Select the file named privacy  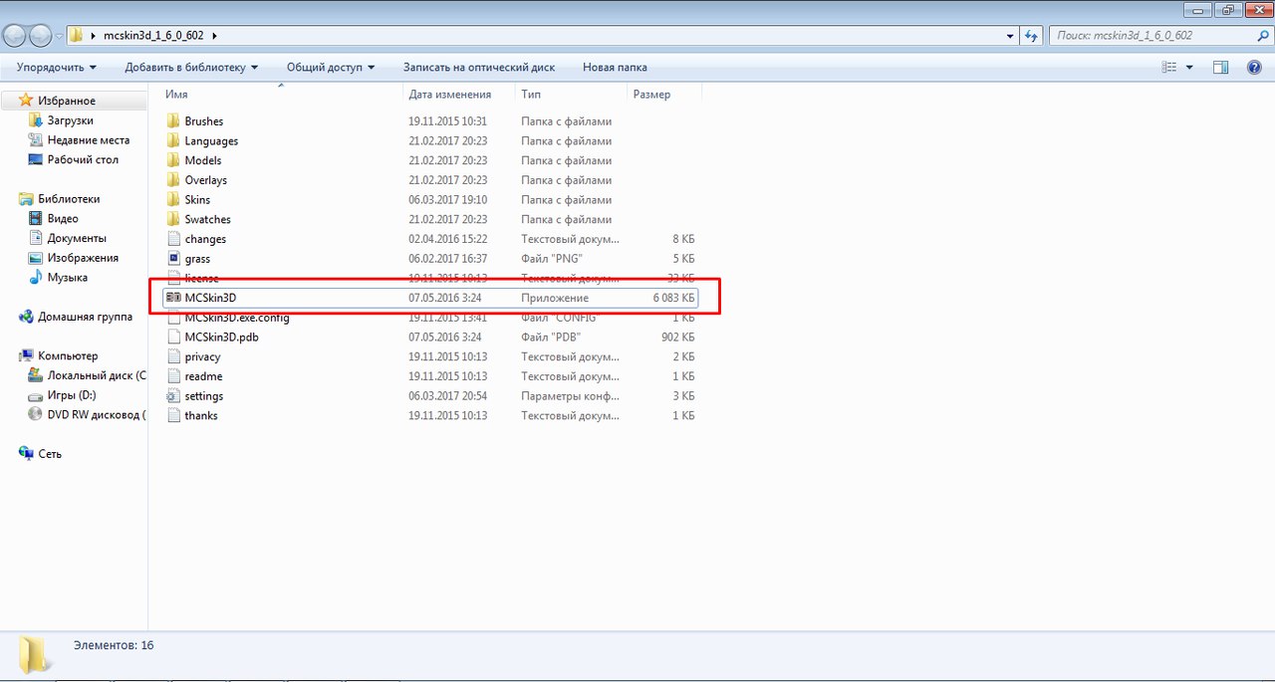tap(202, 356)
